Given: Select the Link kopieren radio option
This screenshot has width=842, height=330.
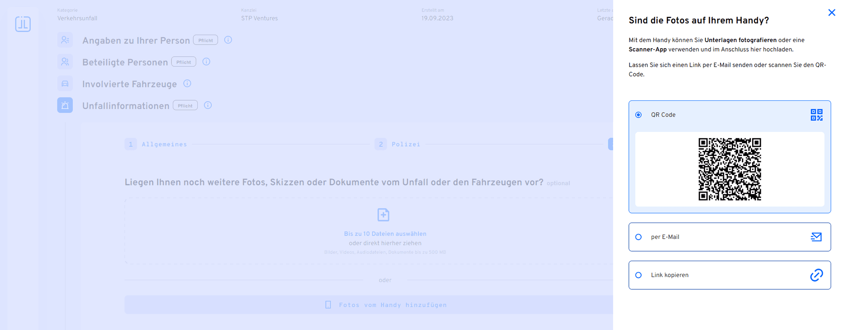Looking at the screenshot, I should [639, 275].
